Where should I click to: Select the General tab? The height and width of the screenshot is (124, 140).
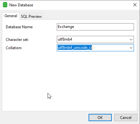(x=11, y=16)
